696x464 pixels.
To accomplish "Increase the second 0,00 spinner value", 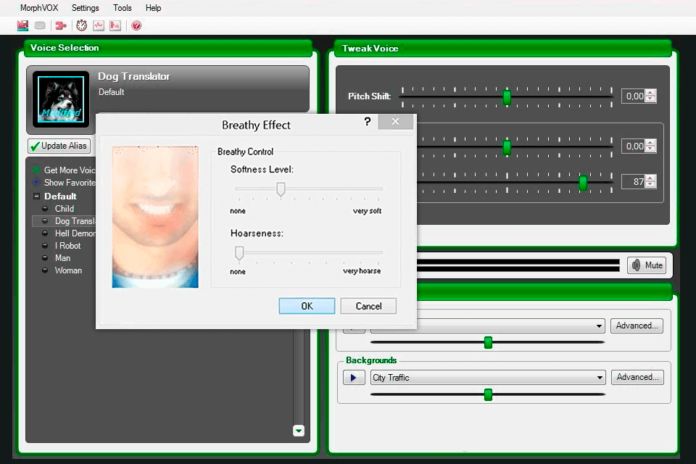I will pos(650,143).
